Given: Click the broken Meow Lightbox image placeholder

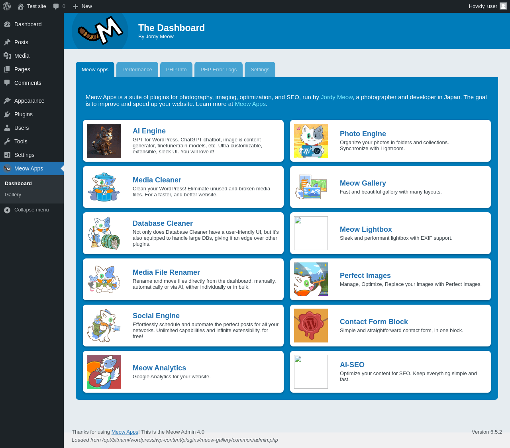Looking at the screenshot, I should coord(311,233).
